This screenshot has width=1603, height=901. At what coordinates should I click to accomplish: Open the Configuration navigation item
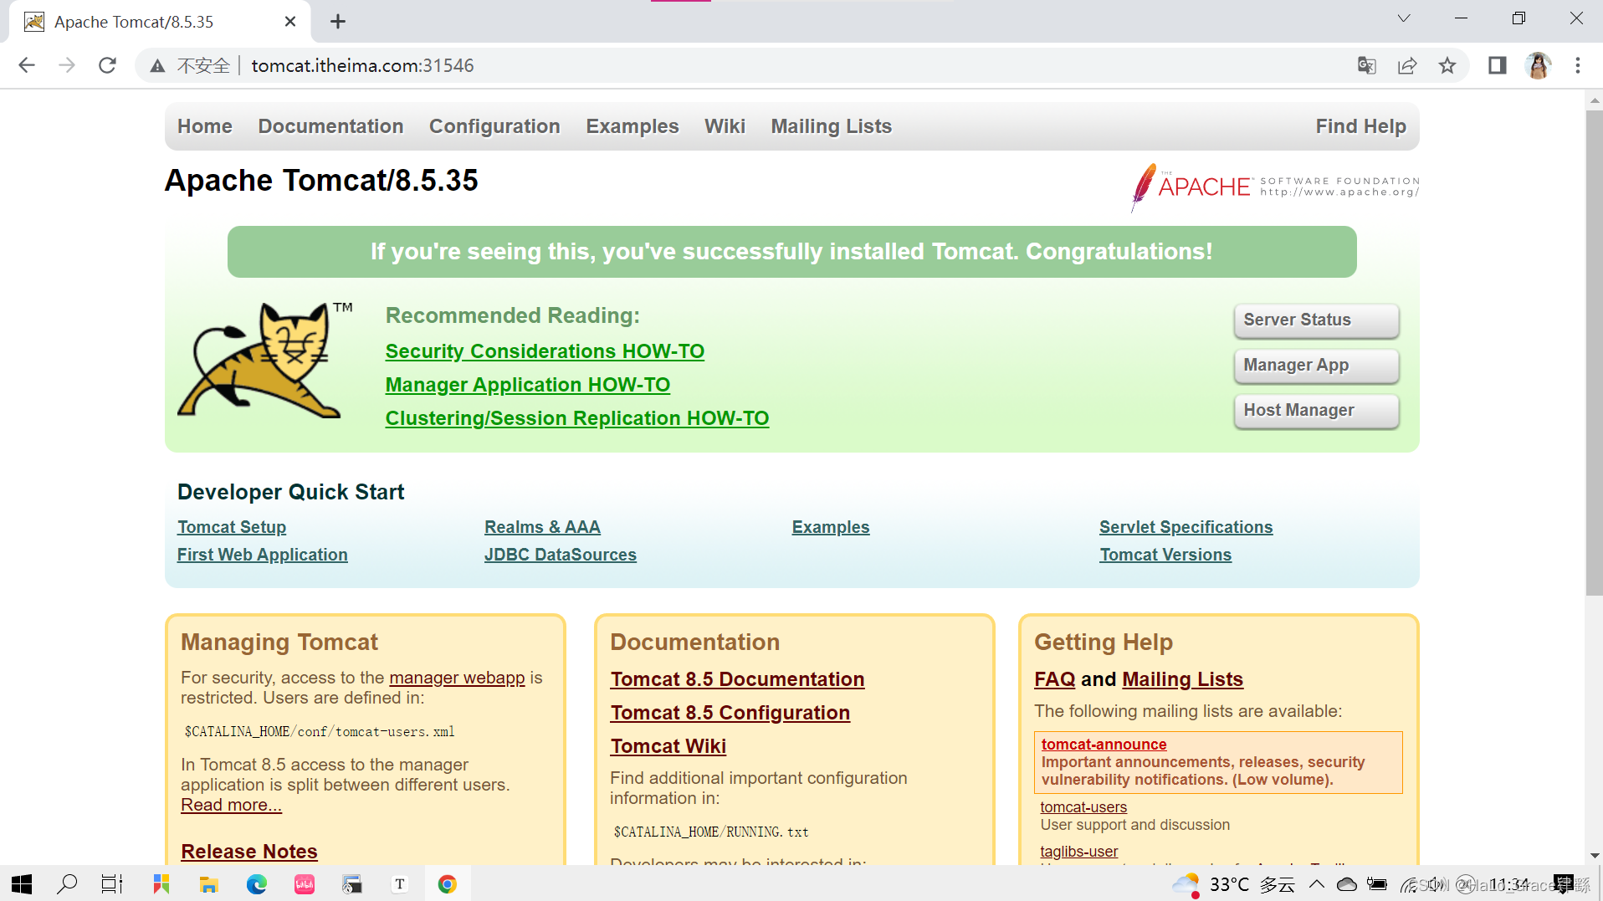click(494, 126)
